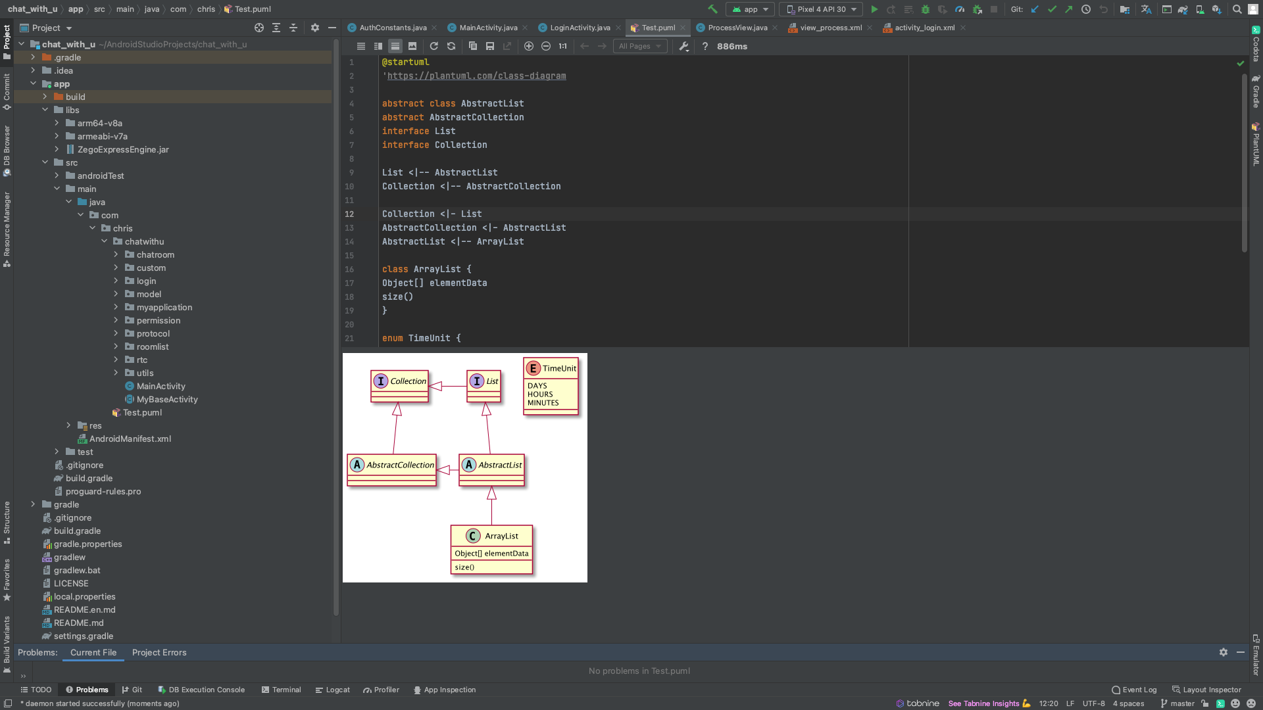
Task: Open the AVD Device Manager icon
Action: [x=1200, y=9]
